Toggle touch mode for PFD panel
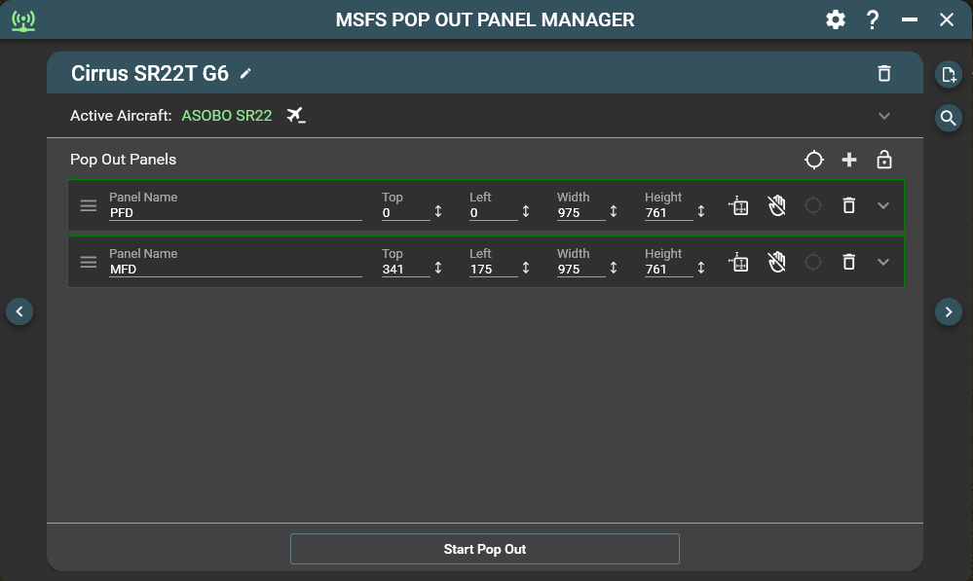Image resolution: width=973 pixels, height=581 pixels. click(x=776, y=205)
